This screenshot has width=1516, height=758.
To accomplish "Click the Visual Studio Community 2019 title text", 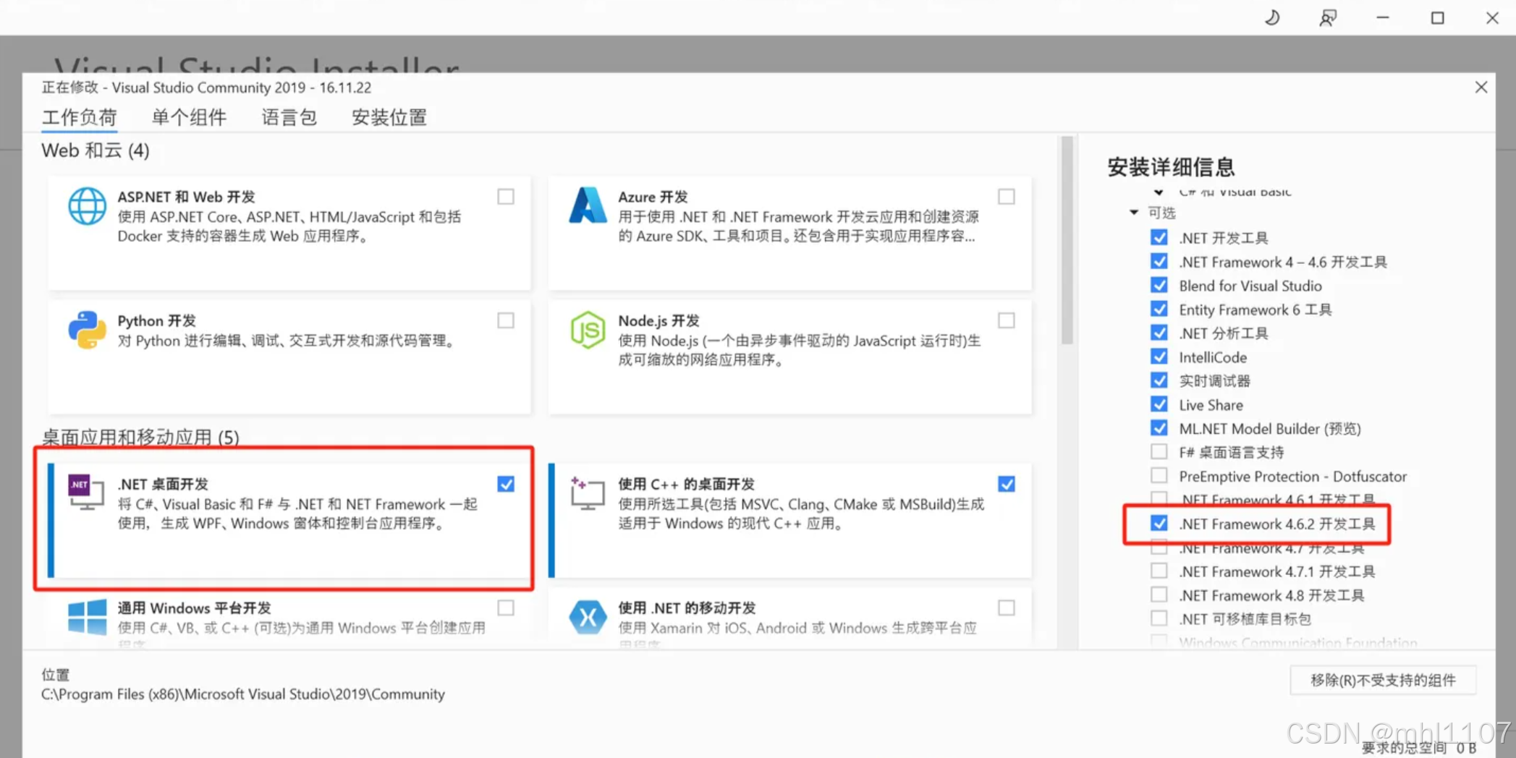I will pos(208,88).
